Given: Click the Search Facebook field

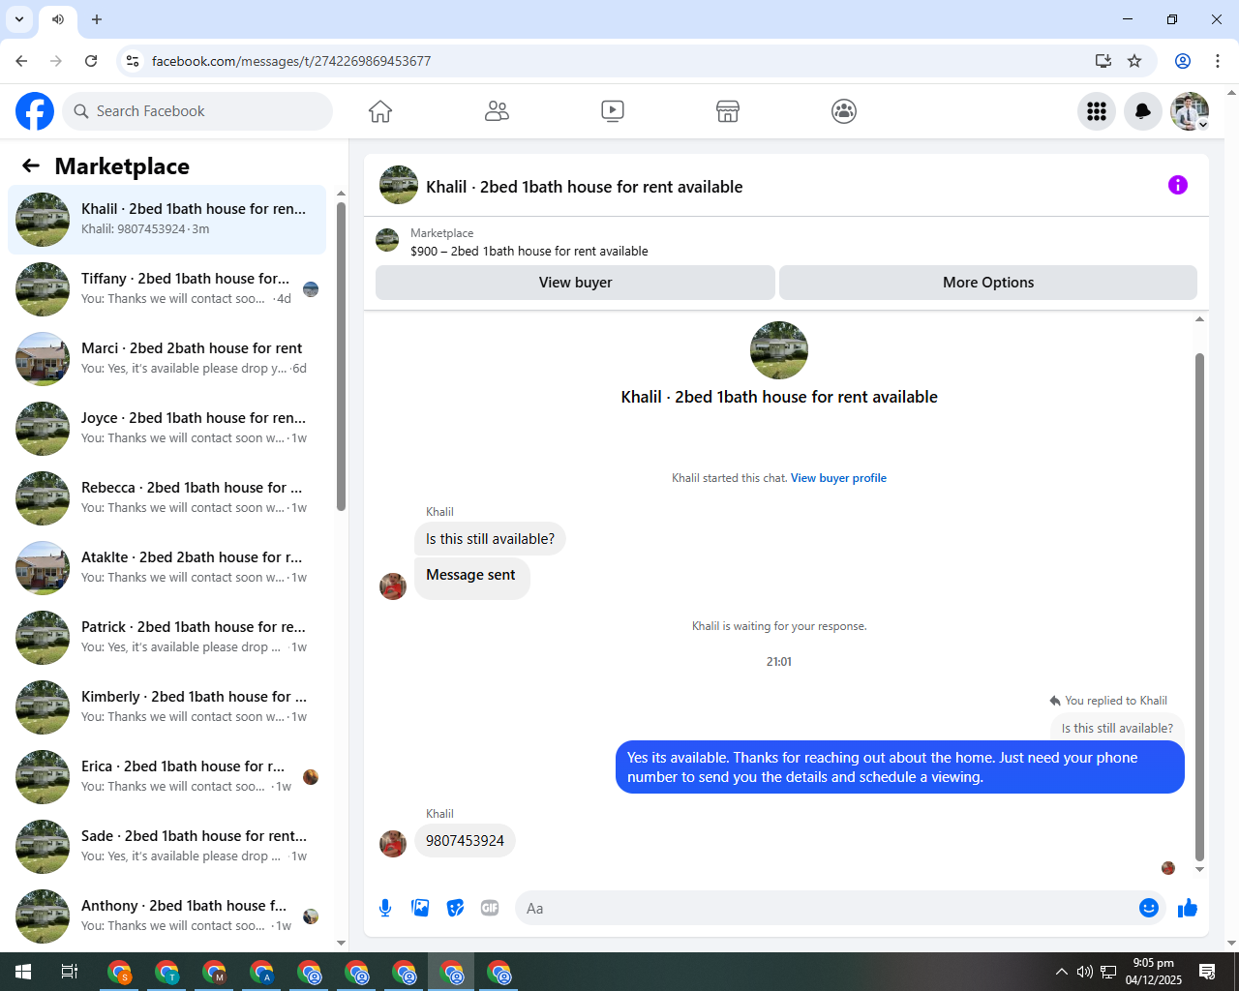Looking at the screenshot, I should tap(197, 111).
